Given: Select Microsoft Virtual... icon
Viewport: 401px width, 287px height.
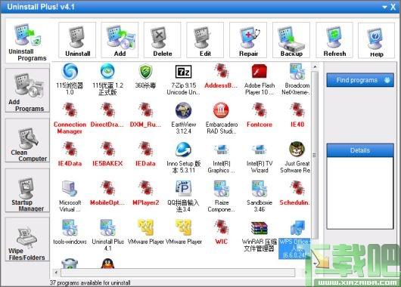Looking at the screenshot, I should (70, 189).
